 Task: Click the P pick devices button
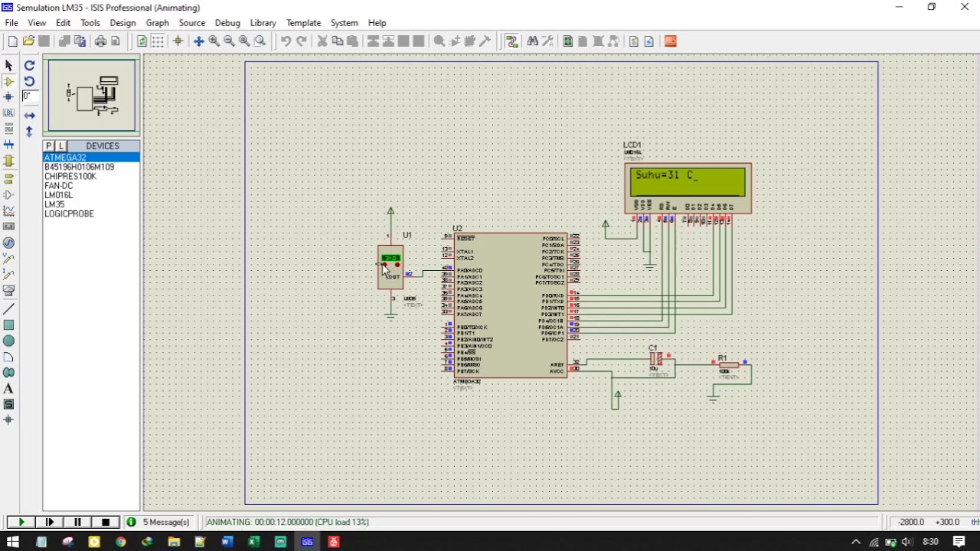click(49, 146)
